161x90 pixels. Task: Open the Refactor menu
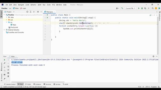33,5
